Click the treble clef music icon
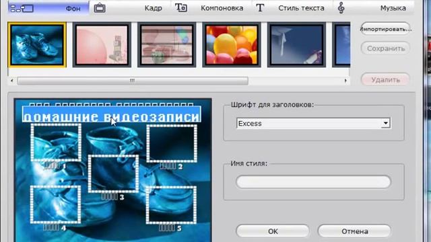 [341, 7]
